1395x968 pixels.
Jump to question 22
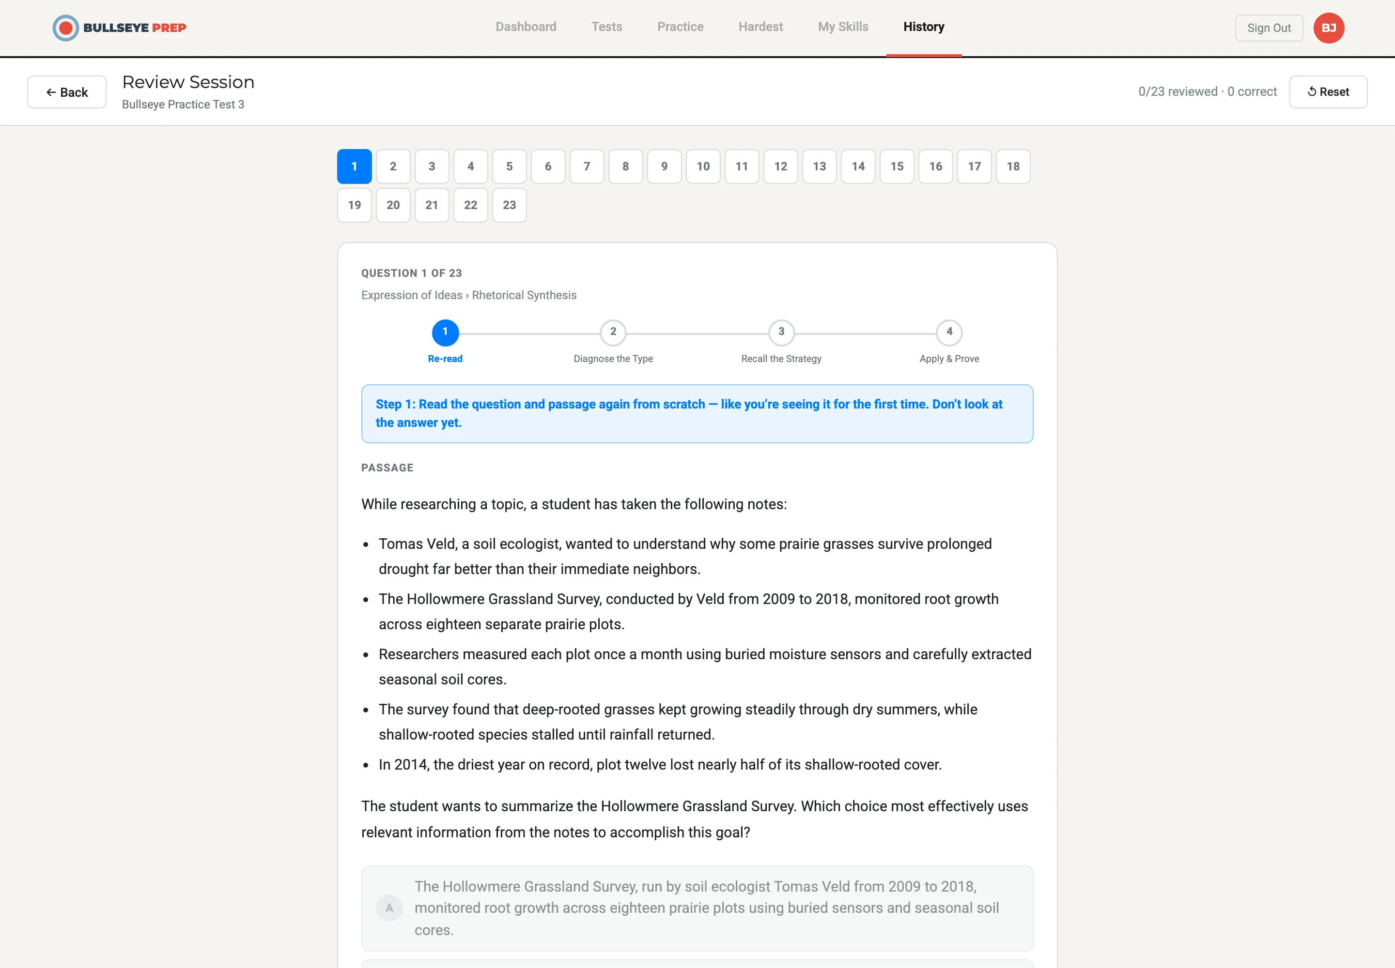[x=470, y=205]
